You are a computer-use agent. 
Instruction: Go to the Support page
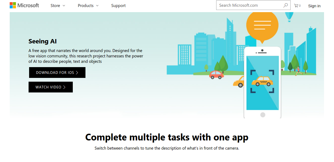tap(118, 6)
